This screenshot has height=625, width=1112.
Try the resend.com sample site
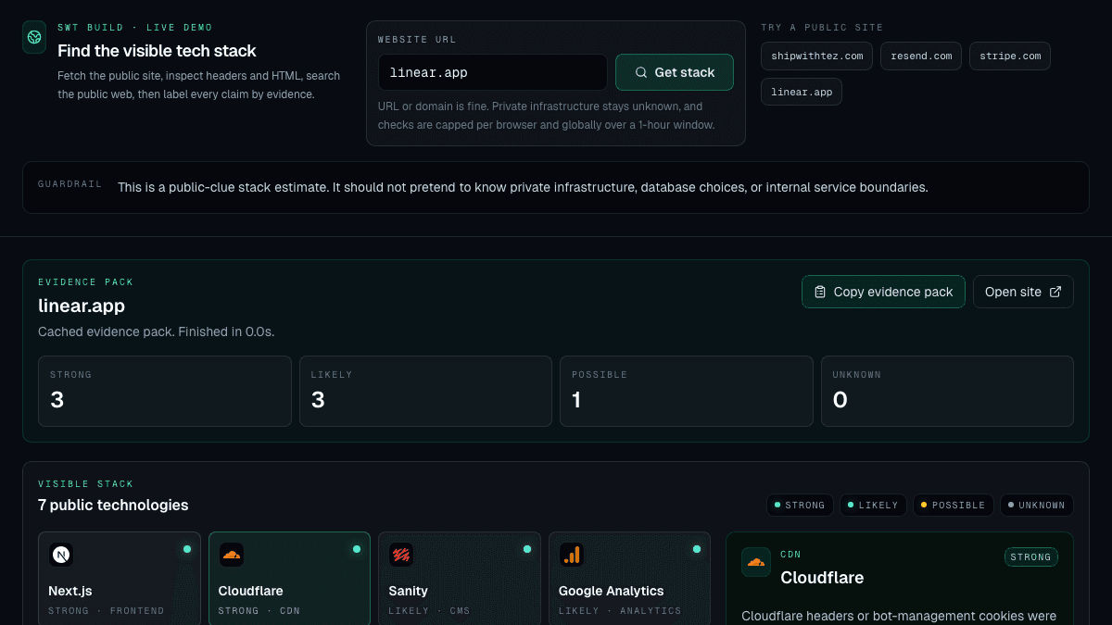921,56
